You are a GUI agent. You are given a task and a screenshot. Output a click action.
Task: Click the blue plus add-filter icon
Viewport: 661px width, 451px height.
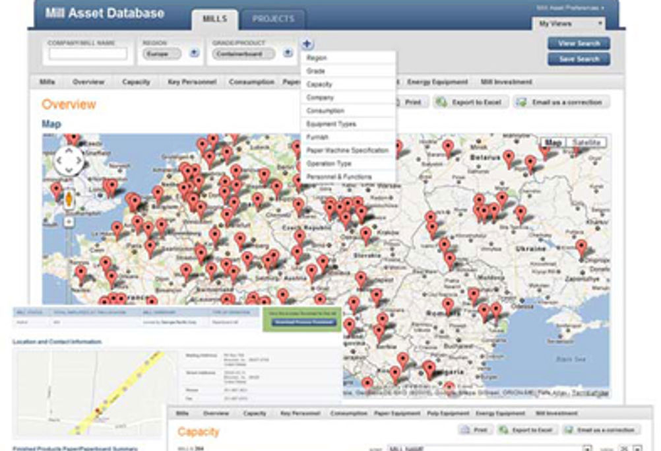point(307,44)
